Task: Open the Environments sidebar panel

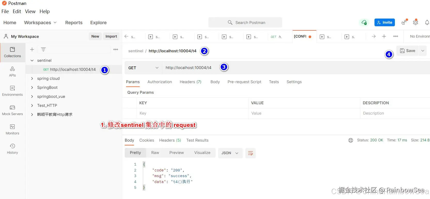Action: (x=12, y=91)
